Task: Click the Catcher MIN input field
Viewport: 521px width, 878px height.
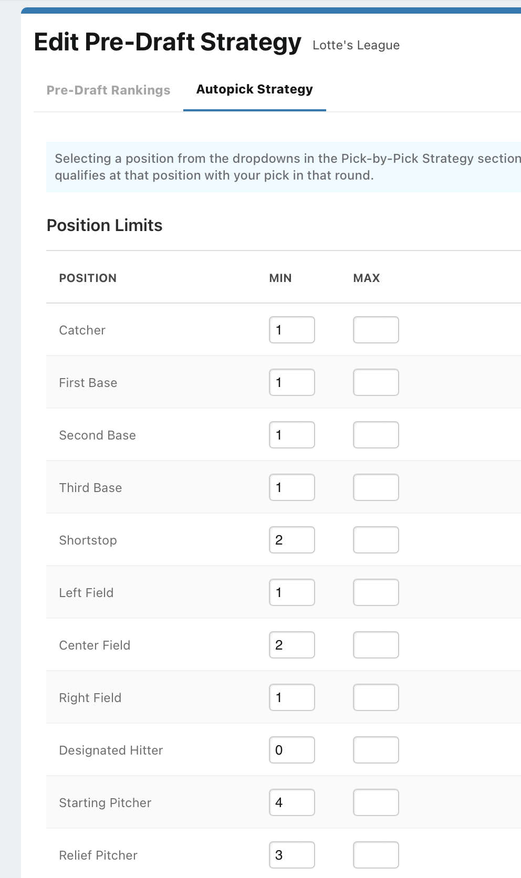Action: click(292, 330)
